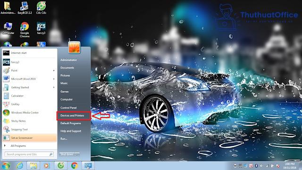The width and height of the screenshot is (302, 170).
Task: Click the Calculator icon in Start menu
Action: [6, 96]
